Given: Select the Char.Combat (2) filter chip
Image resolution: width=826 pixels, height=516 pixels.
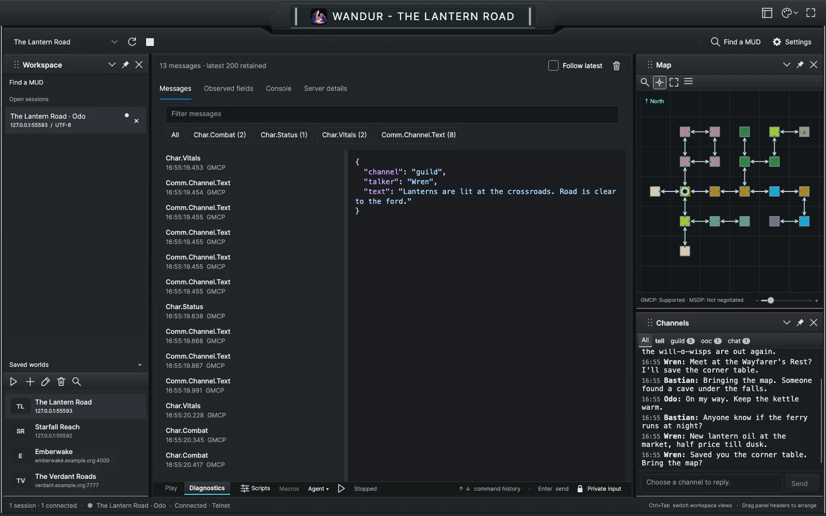Looking at the screenshot, I should pos(219,135).
